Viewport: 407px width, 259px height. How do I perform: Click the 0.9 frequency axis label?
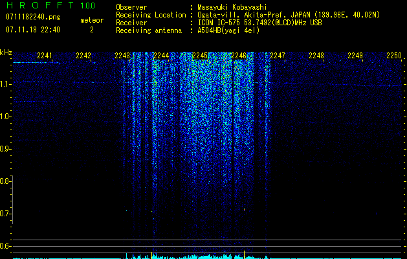[x=5, y=149]
